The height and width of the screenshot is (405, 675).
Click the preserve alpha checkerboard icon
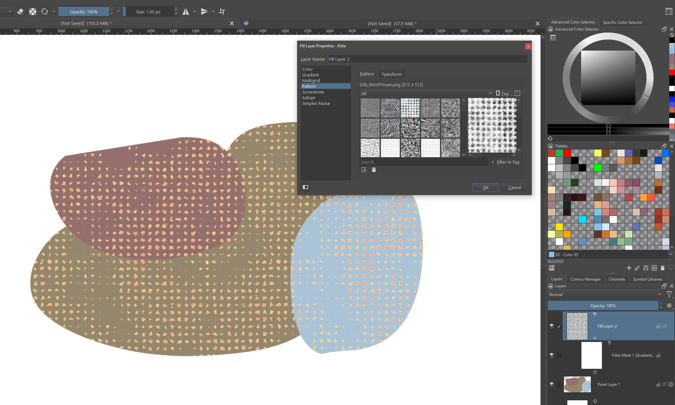pos(33,12)
